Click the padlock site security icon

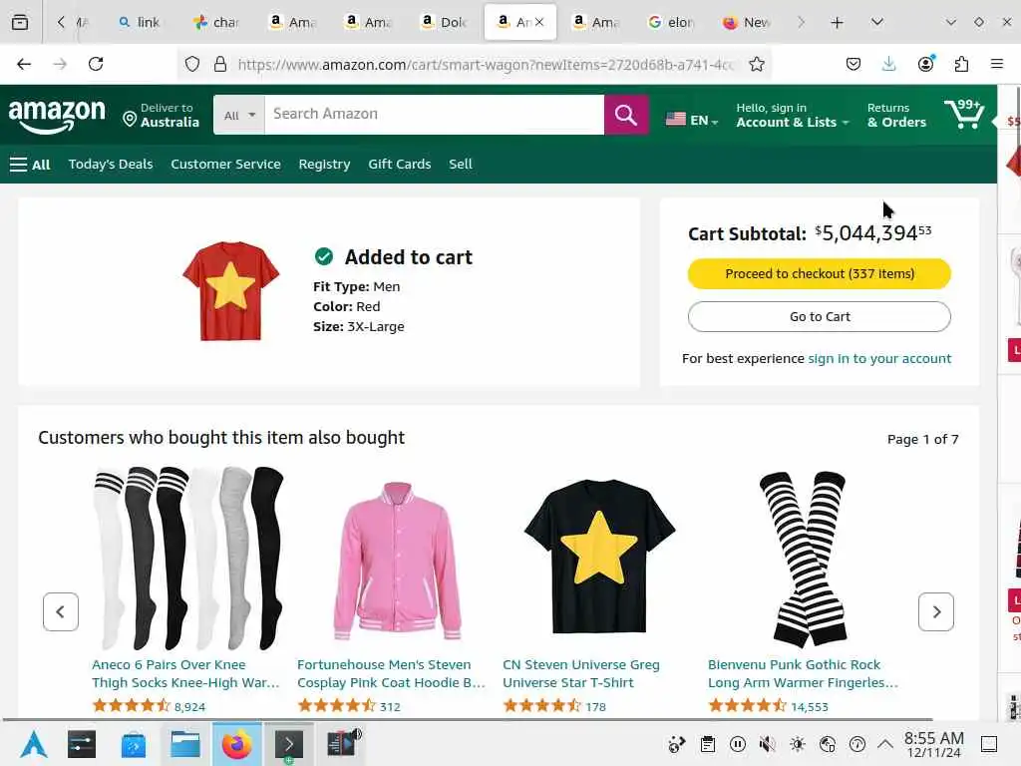[220, 64]
